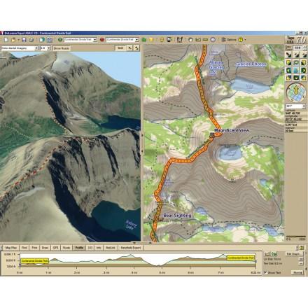The image size is (308, 308).
Task: Select the Profile tab
Action: [x=79, y=248]
